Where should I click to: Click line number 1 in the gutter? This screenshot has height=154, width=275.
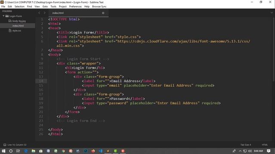(x=42, y=19)
